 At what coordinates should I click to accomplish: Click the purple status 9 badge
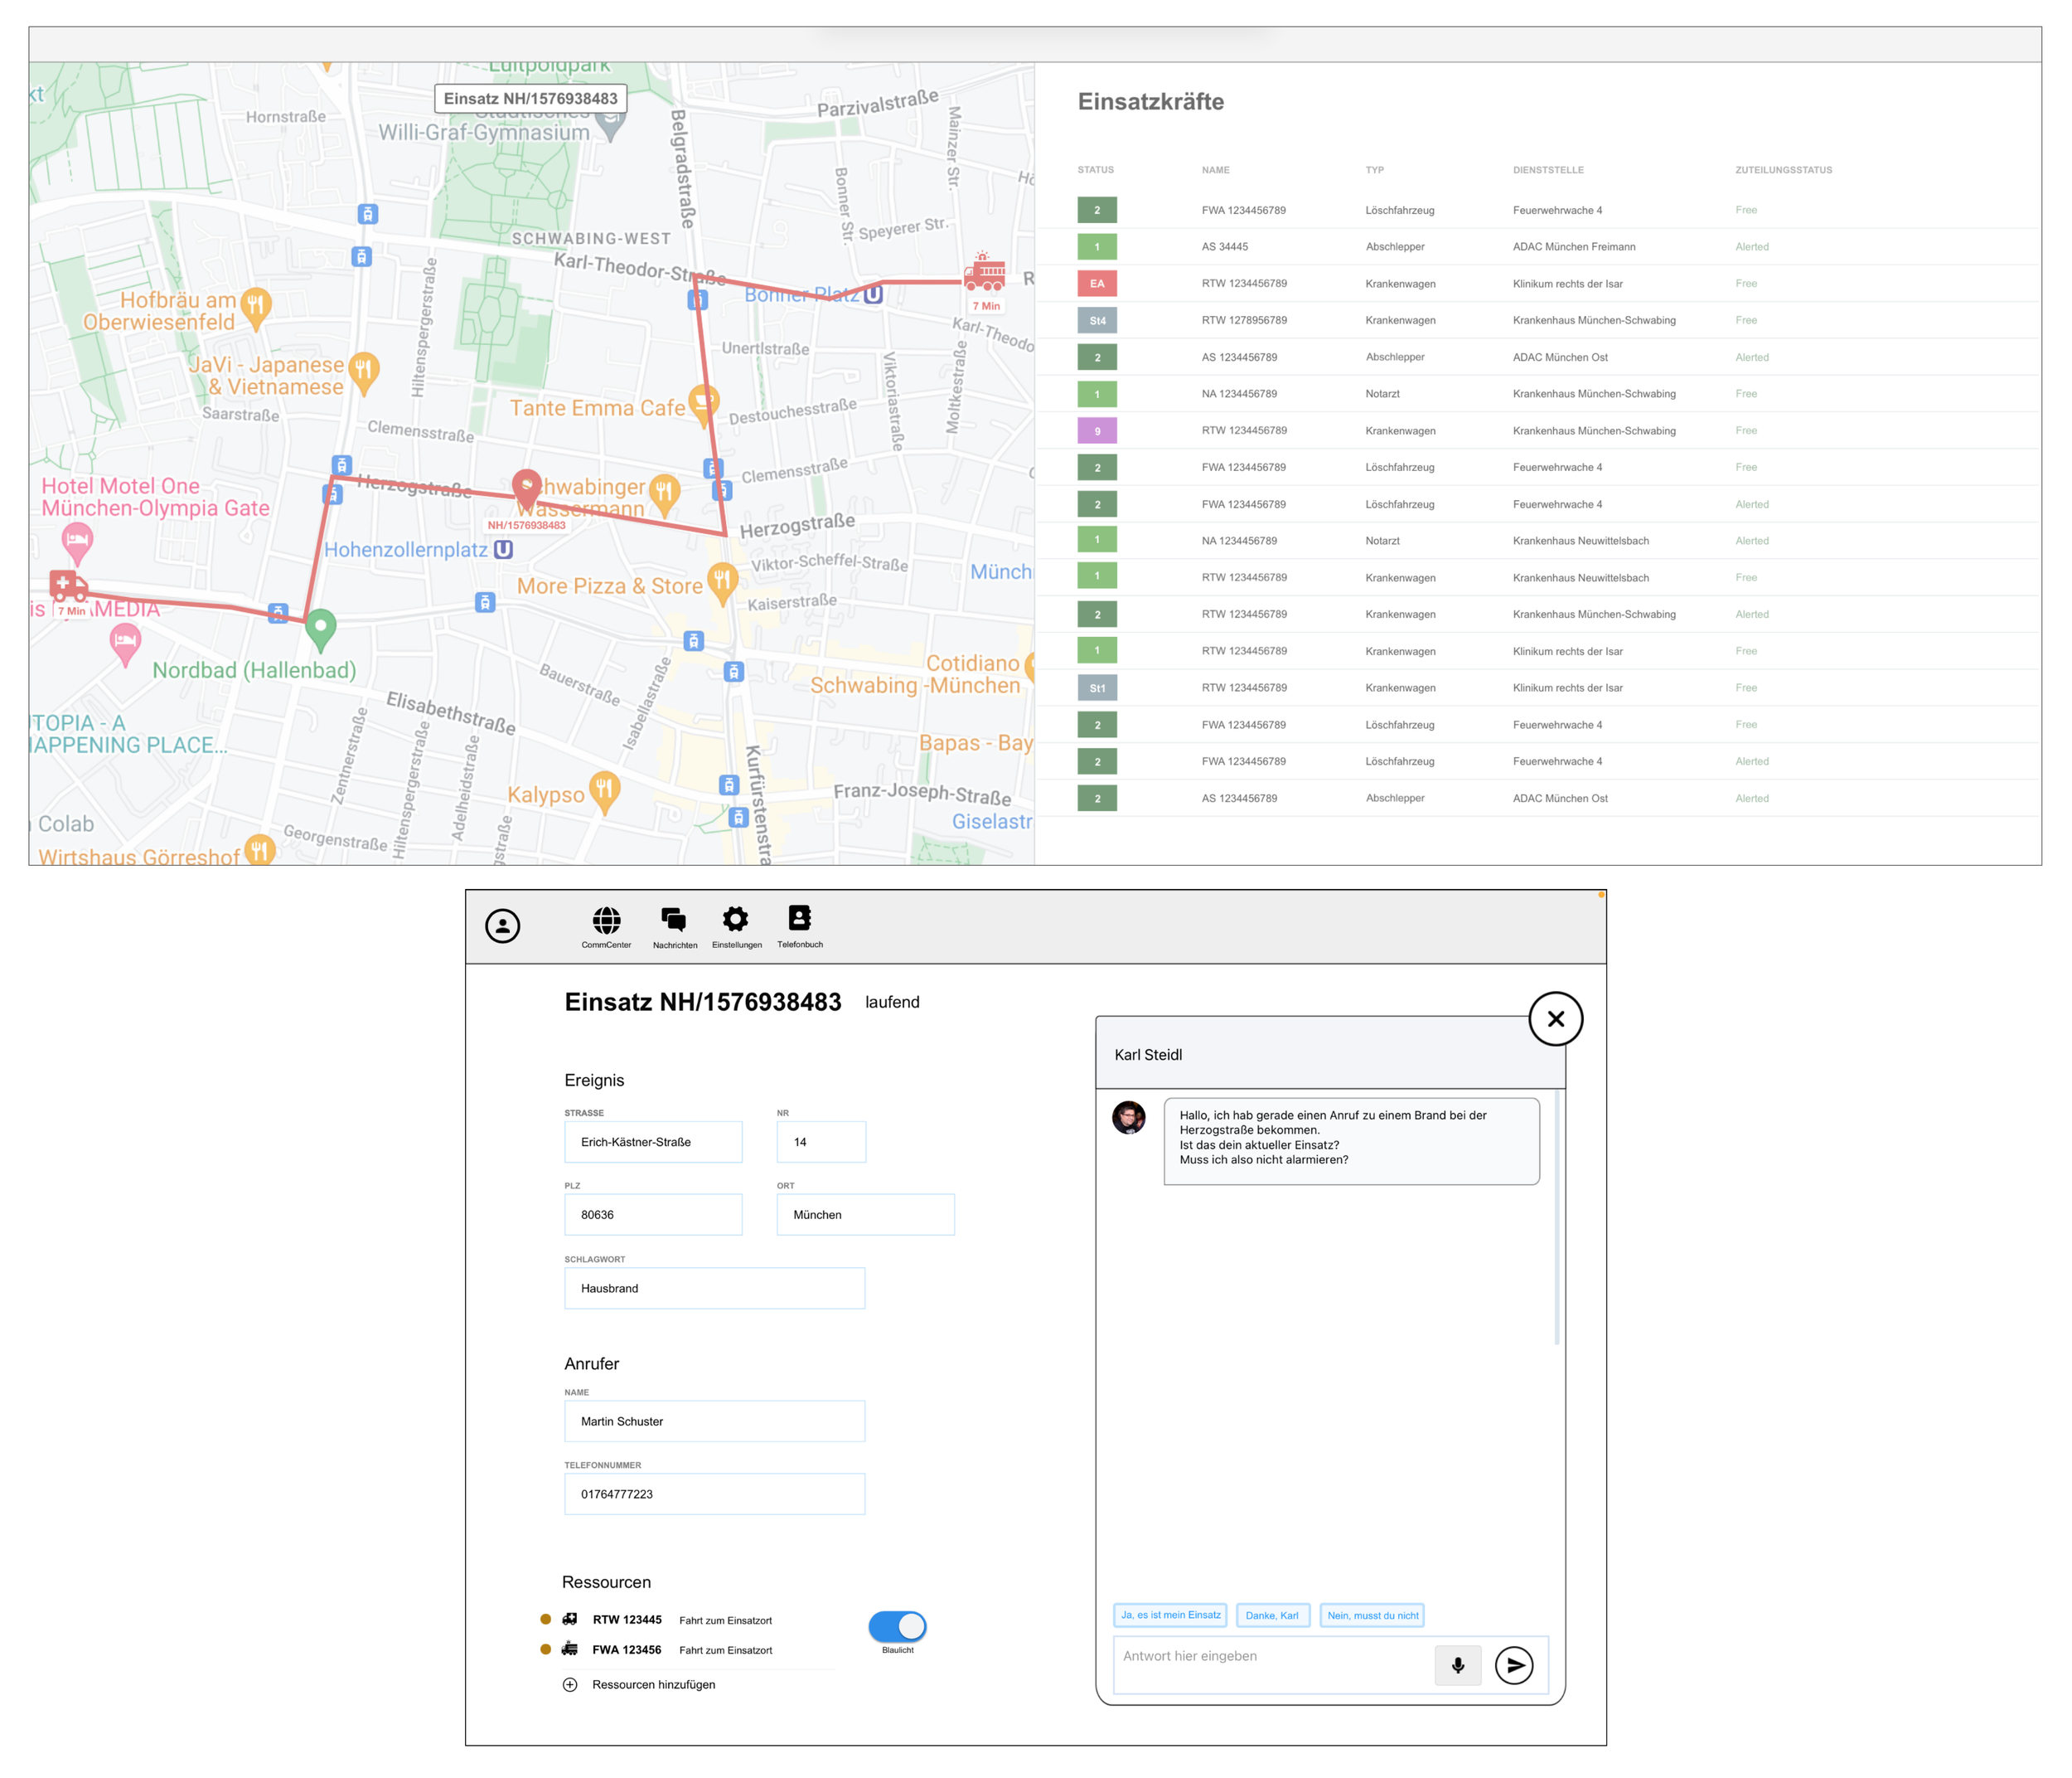1097,431
